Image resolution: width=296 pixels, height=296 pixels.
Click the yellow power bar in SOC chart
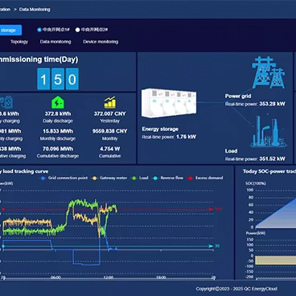click(275, 260)
